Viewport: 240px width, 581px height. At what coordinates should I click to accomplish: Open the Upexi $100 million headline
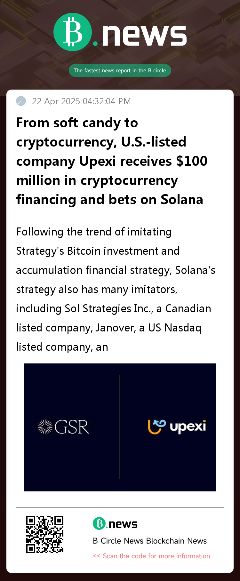pyautogui.click(x=112, y=161)
